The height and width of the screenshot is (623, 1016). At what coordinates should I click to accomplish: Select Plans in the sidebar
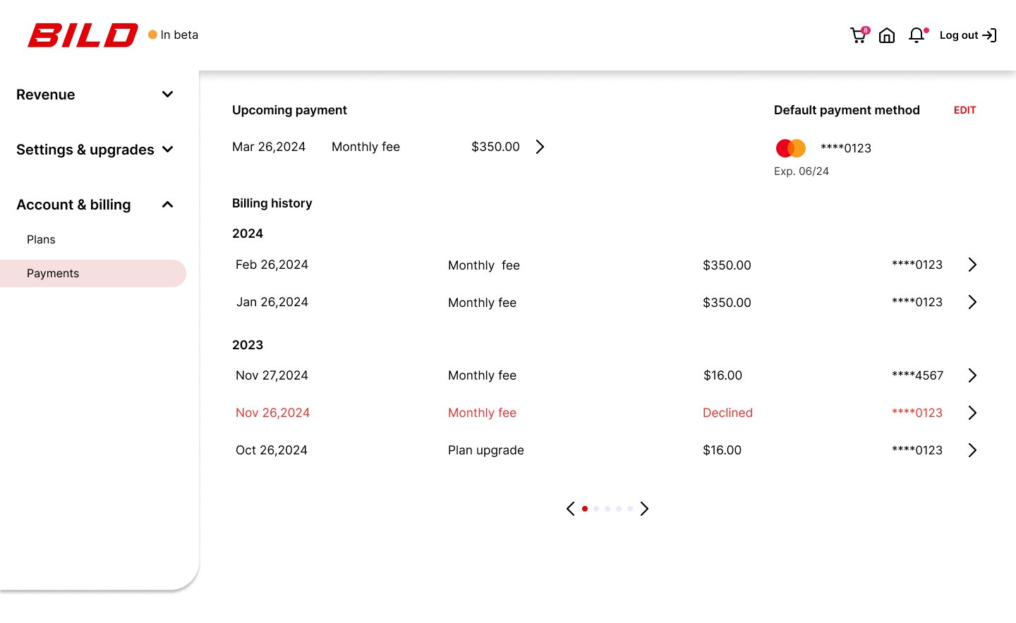tap(41, 239)
